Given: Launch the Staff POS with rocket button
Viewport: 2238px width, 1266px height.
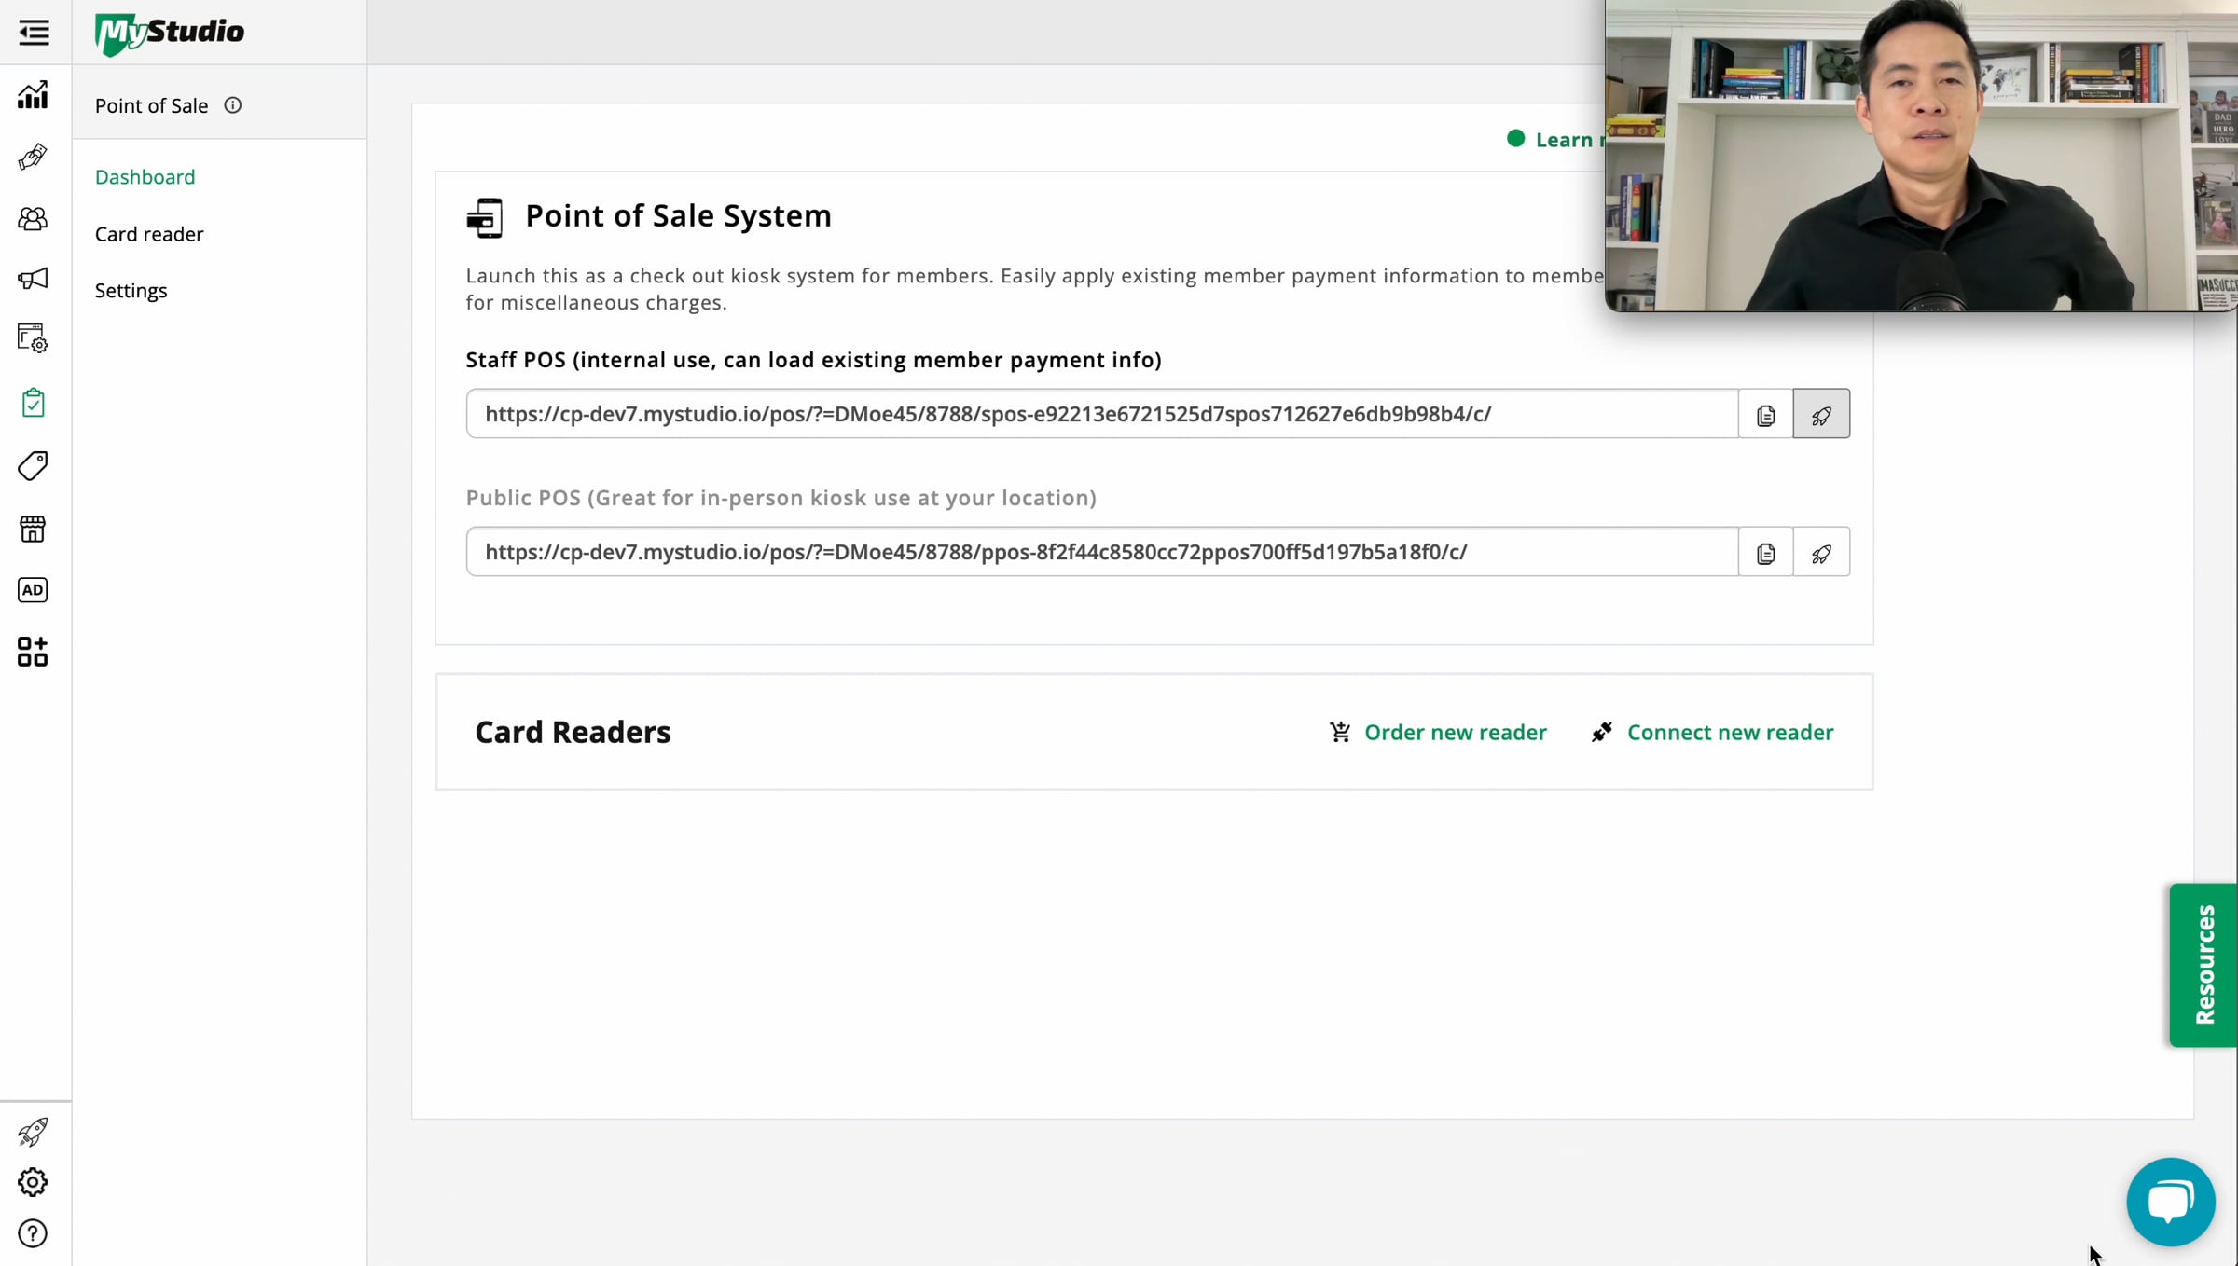Looking at the screenshot, I should pos(1821,415).
